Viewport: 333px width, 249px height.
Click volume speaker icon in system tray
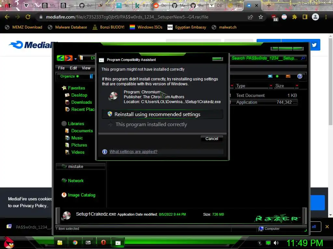[x=276, y=243]
